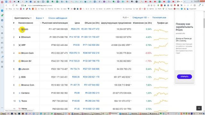Click the XRP logo icon
Screen dimensions: 205x115
pos(20,45)
